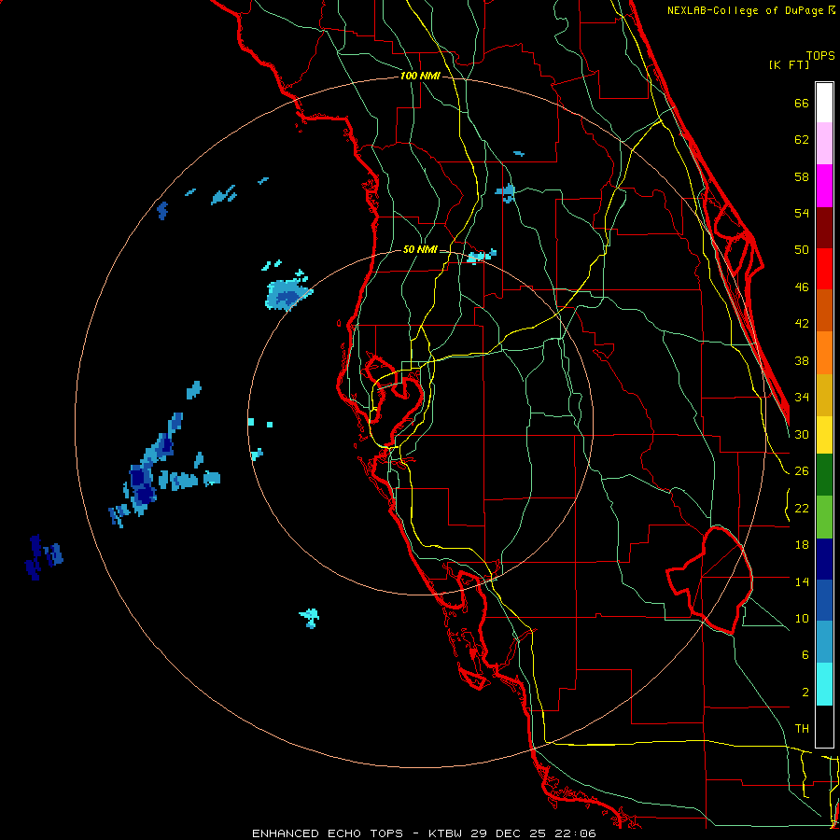
Task: Click the 58 legend value
Action: point(802,176)
